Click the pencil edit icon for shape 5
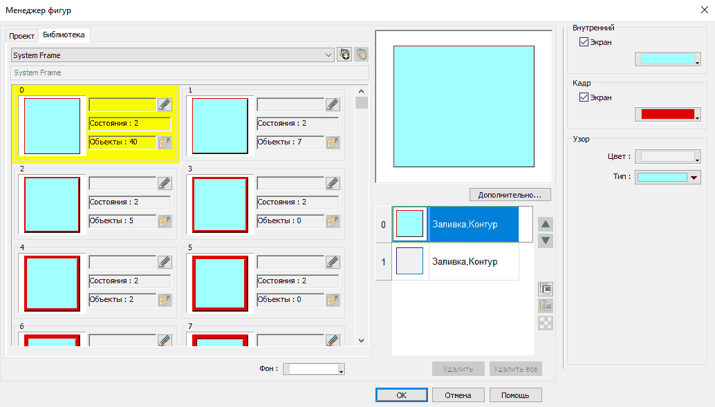This screenshot has height=407, width=715. pyautogui.click(x=333, y=262)
